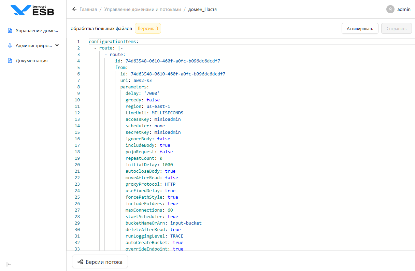415x271 pixels.
Task: Navigate to Управление доменами и потоками breadcrumb
Action: tap(142, 9)
